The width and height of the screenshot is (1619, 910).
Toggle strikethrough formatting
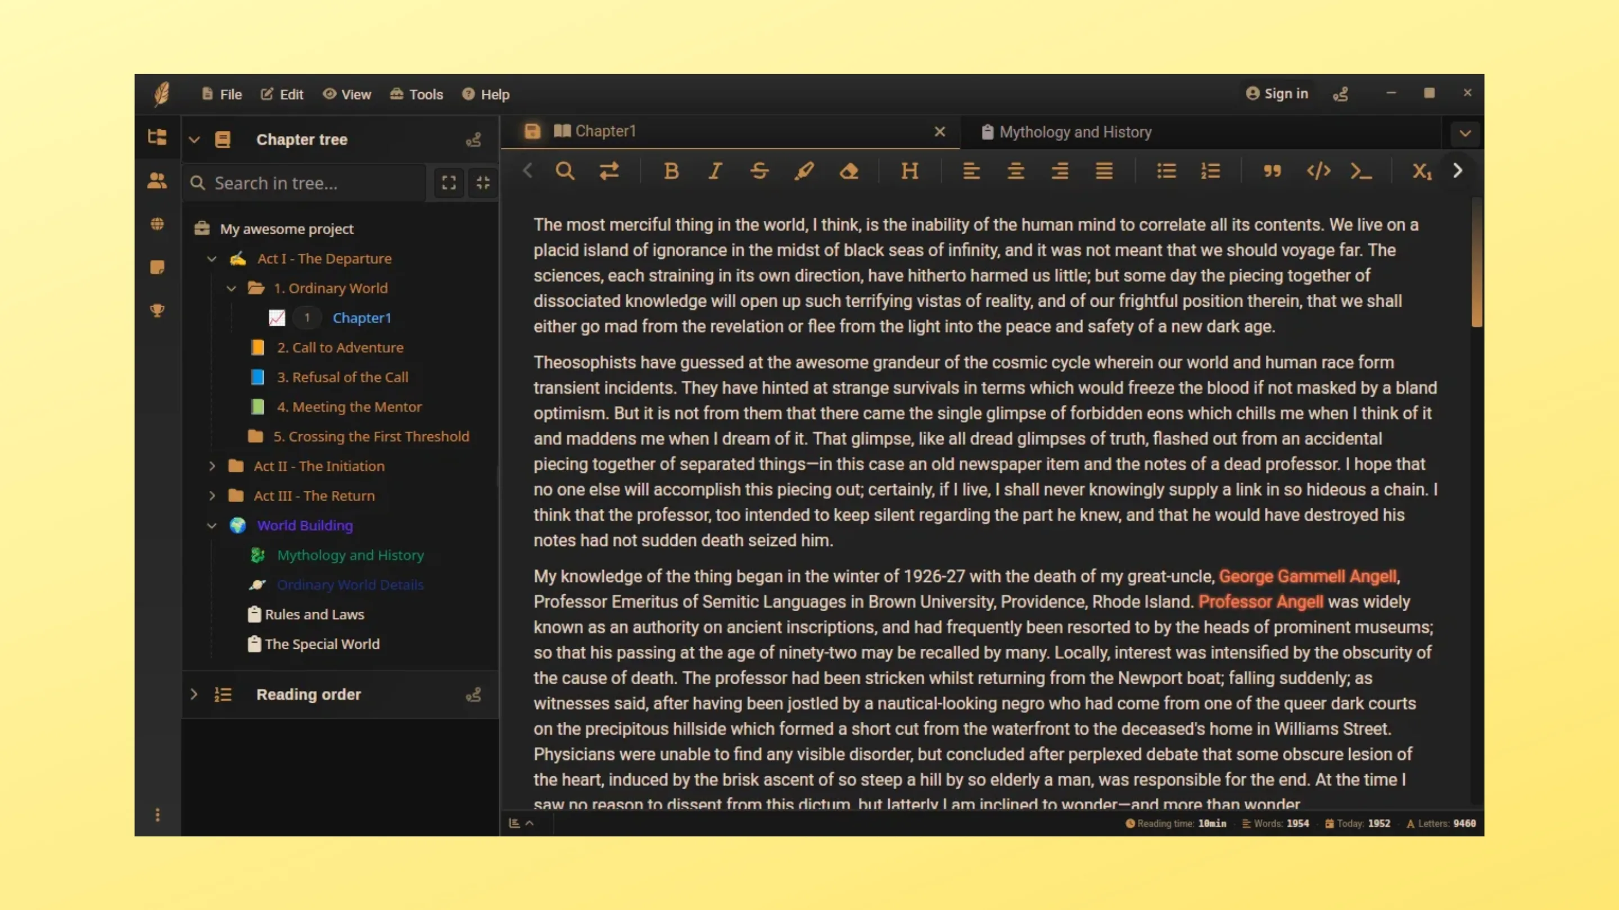coord(759,171)
